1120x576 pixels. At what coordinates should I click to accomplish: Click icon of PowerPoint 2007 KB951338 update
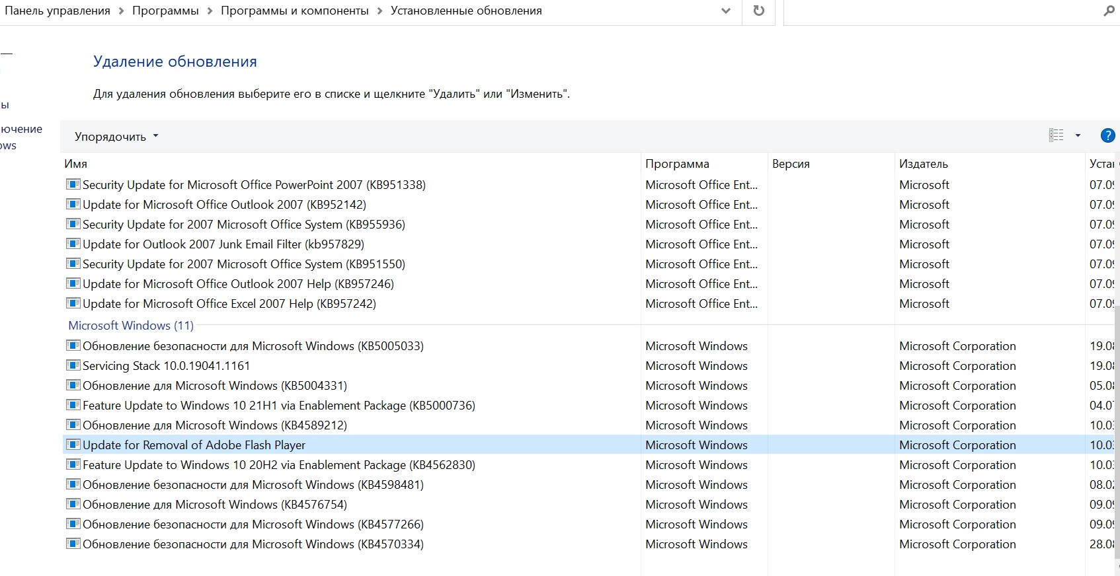pos(73,184)
